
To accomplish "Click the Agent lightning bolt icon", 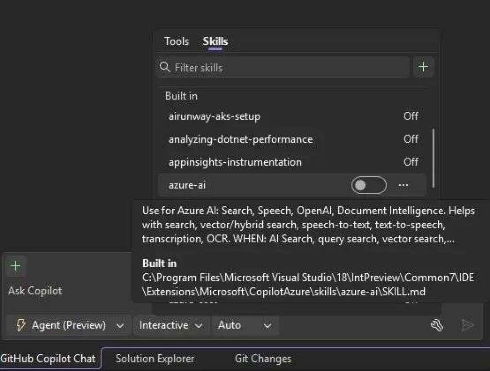I will pos(21,325).
